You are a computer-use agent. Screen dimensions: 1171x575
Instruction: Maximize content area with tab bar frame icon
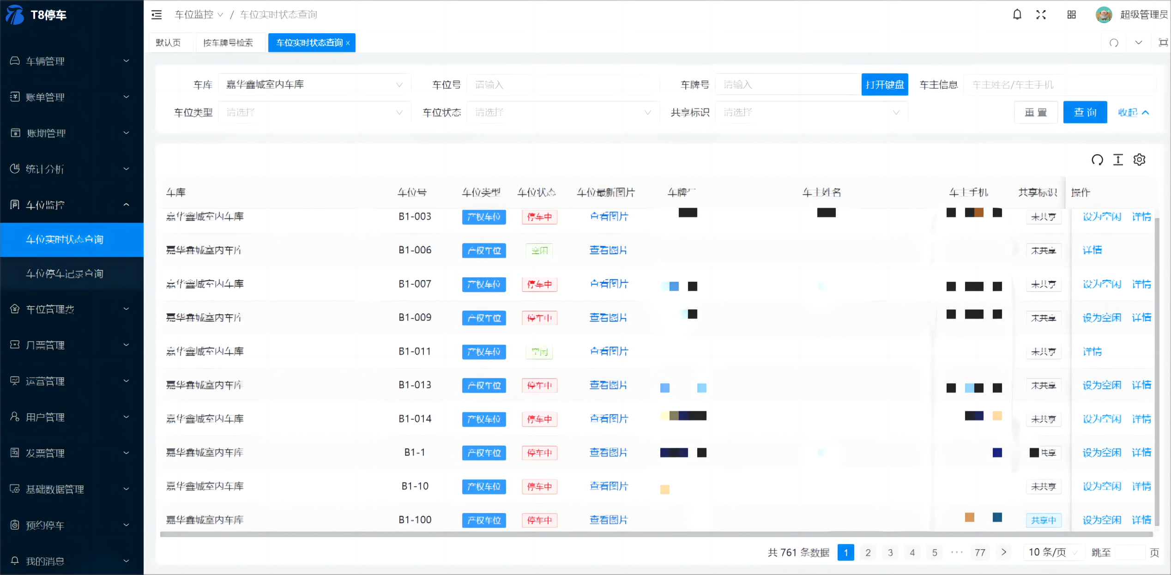click(1163, 43)
